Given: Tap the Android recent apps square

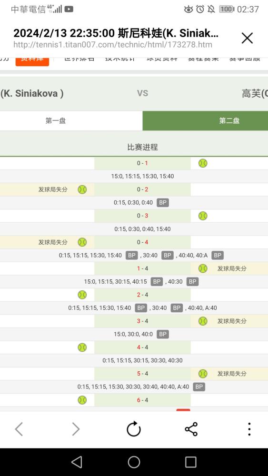Looking at the screenshot, I should [190, 462].
